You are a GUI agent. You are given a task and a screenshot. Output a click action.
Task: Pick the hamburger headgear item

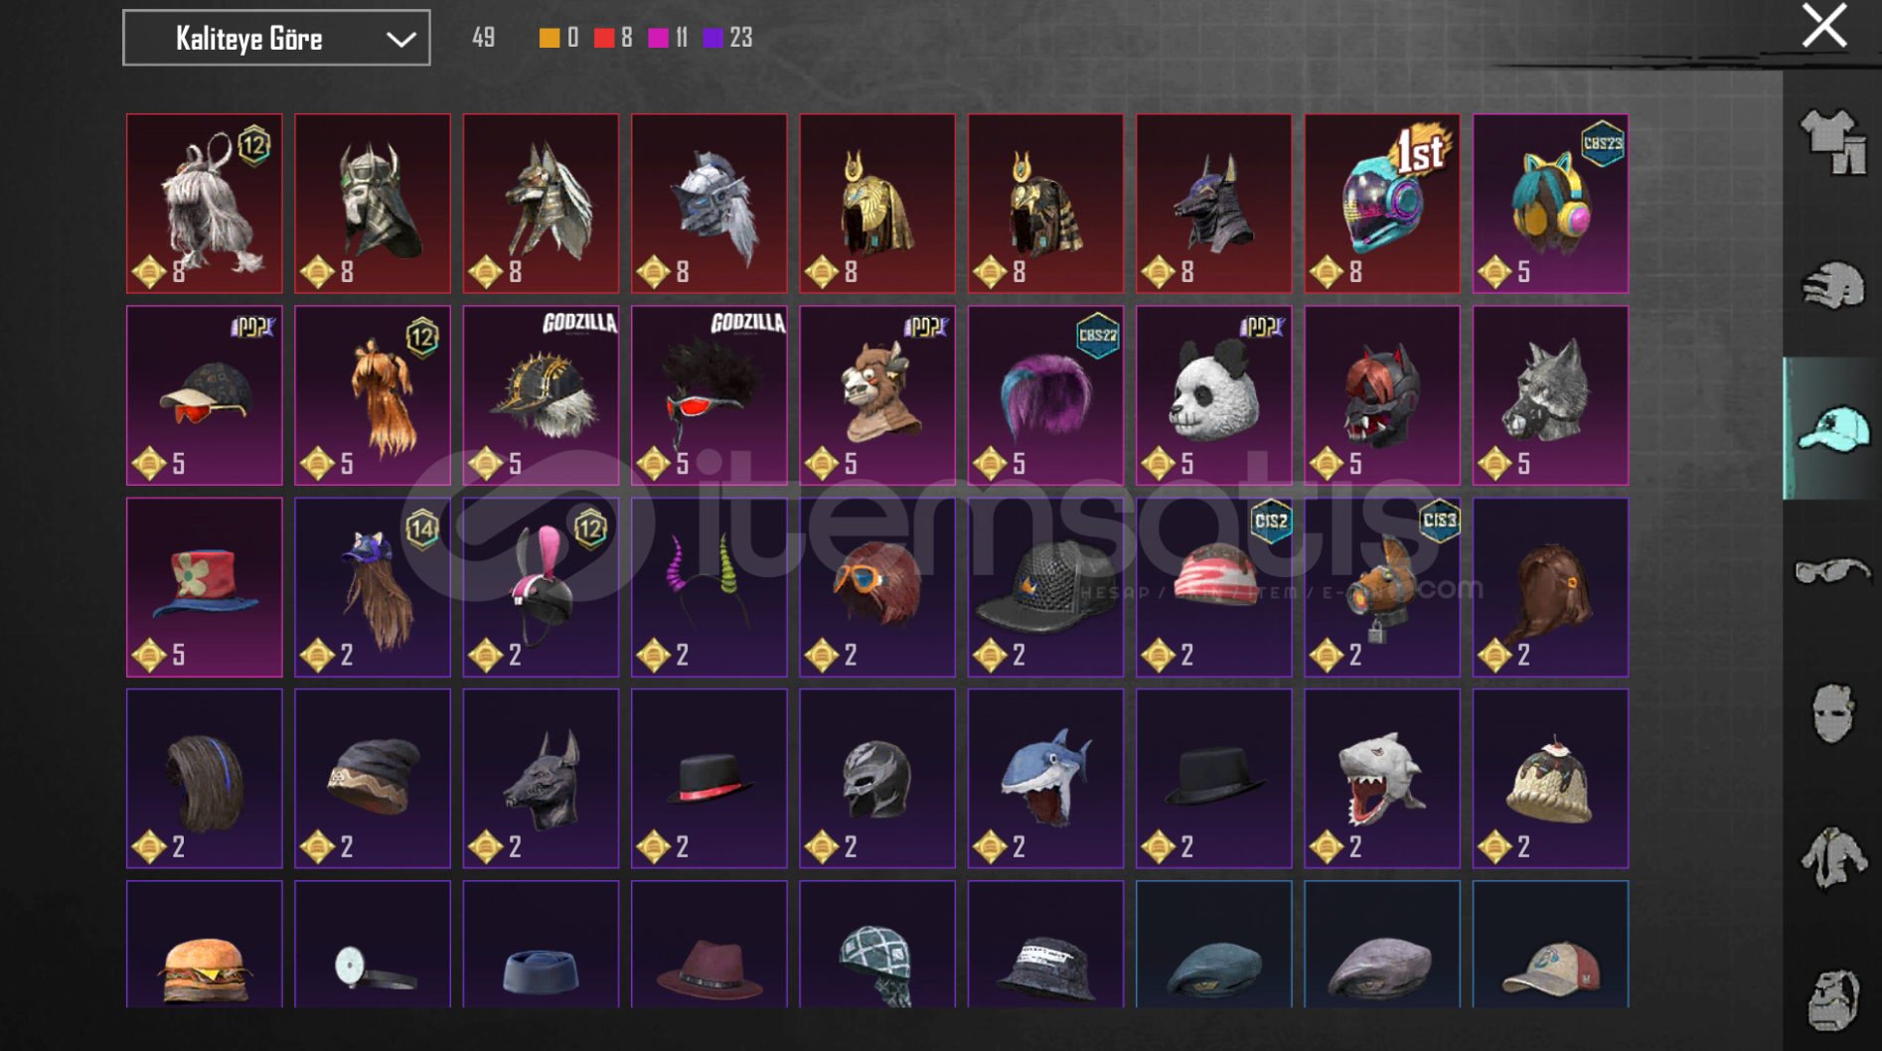[205, 945]
